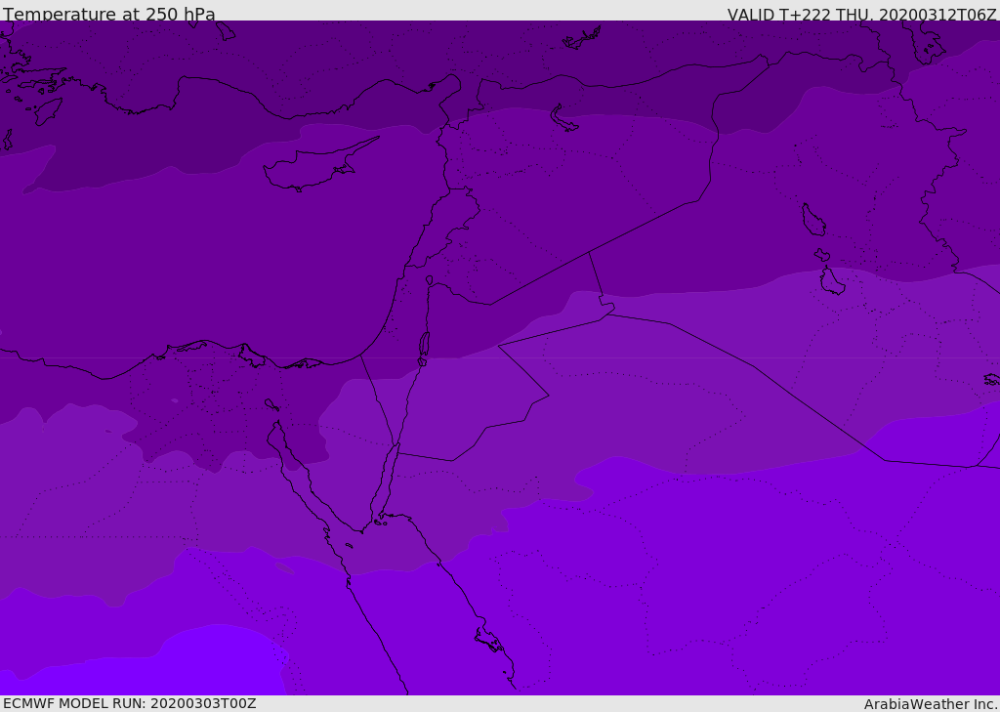Screen dimensions: 1000x712
Task: Click the Dead Sea outline on the map
Action: click(424, 345)
